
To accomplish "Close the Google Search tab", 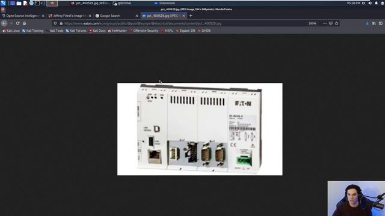I will (x=137, y=16).
